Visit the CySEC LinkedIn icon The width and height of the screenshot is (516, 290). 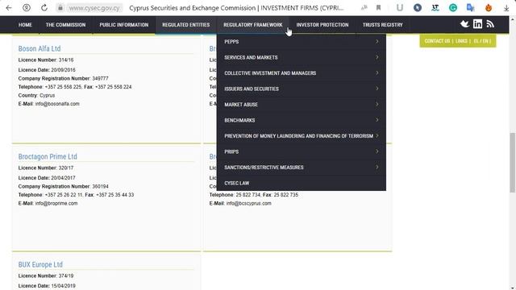pos(477,24)
